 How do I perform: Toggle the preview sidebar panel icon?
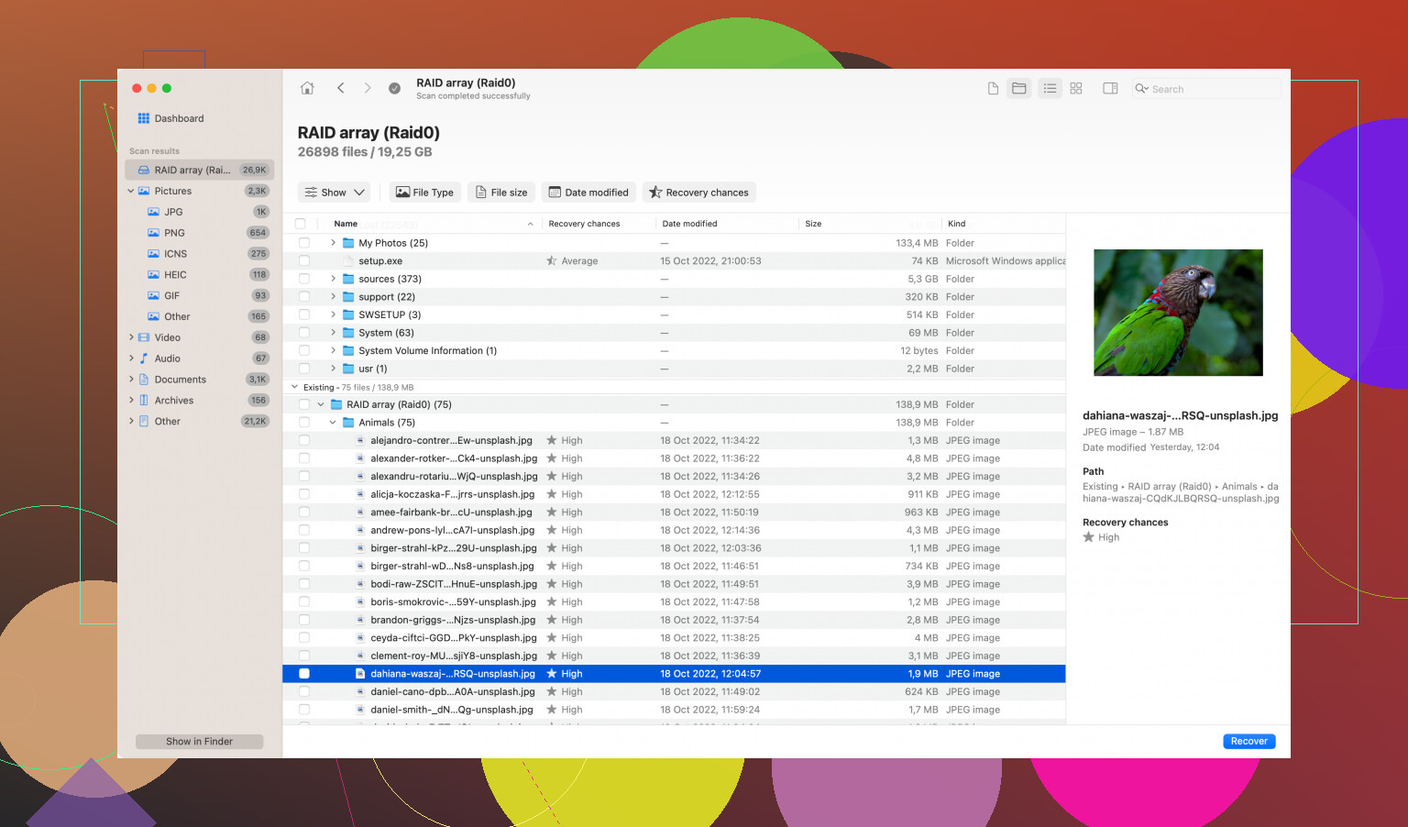pyautogui.click(x=1110, y=88)
